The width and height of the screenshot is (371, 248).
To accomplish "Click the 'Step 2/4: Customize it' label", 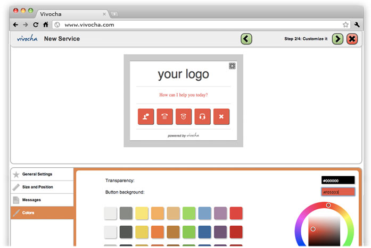I will point(306,39).
